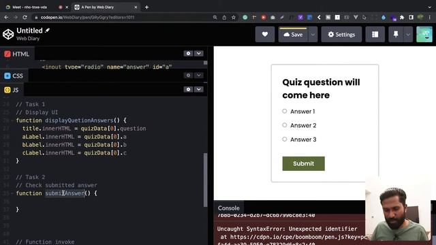The image size is (436, 245).
Task: Click the '// Task 2' comment line
Action: [30, 177]
